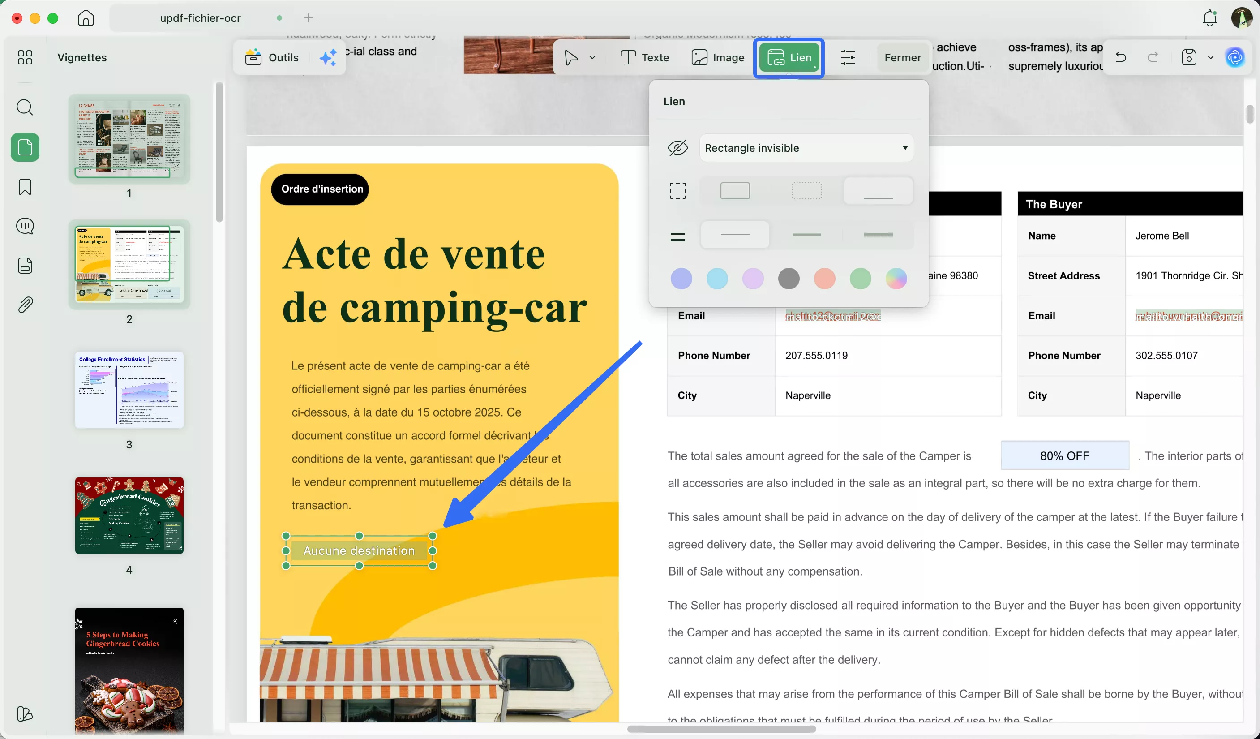1260x739 pixels.
Task: Open the comments panel in the sidebar
Action: click(x=24, y=226)
